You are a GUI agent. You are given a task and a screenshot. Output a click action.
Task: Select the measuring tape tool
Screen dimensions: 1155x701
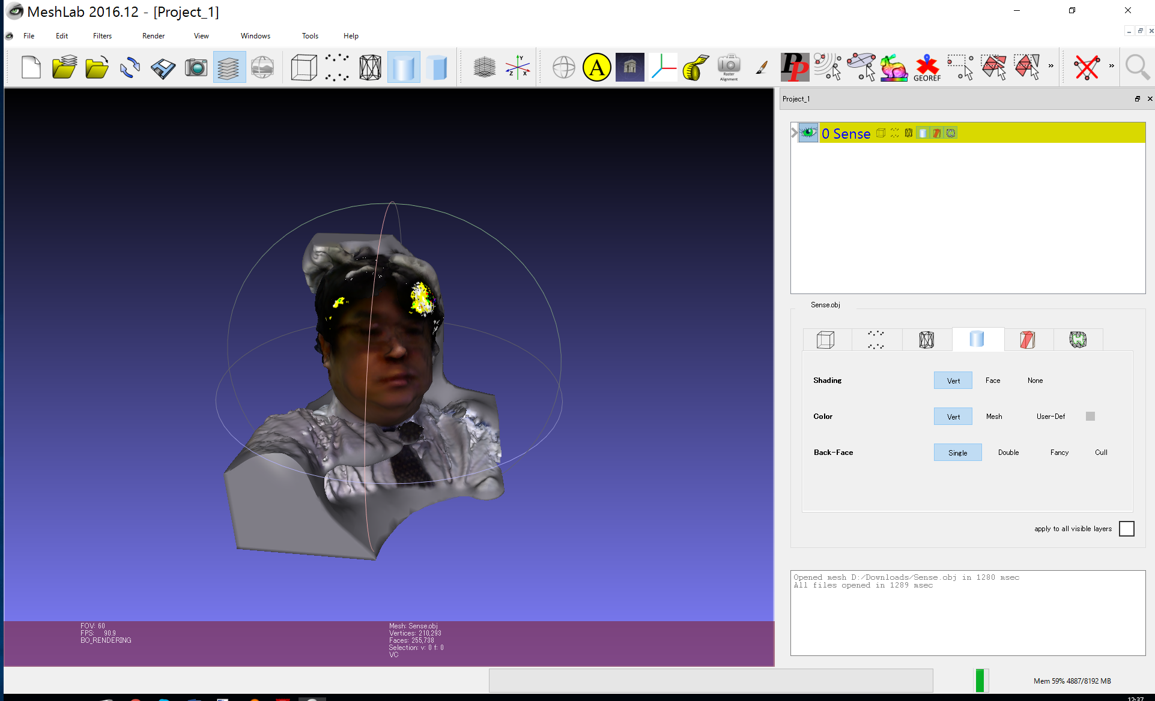click(696, 67)
